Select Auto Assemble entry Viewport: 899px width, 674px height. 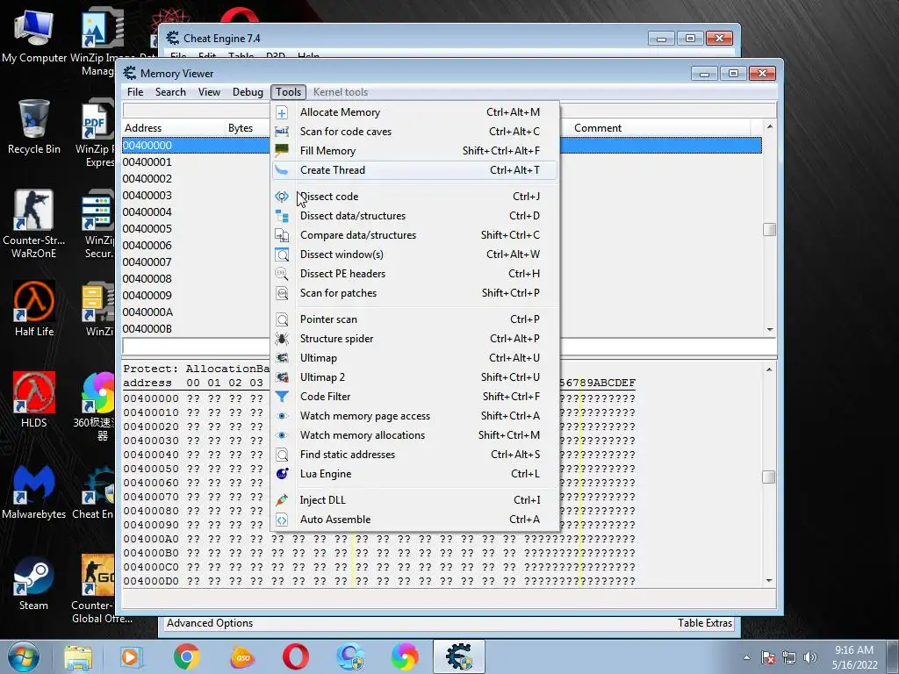coord(414,520)
